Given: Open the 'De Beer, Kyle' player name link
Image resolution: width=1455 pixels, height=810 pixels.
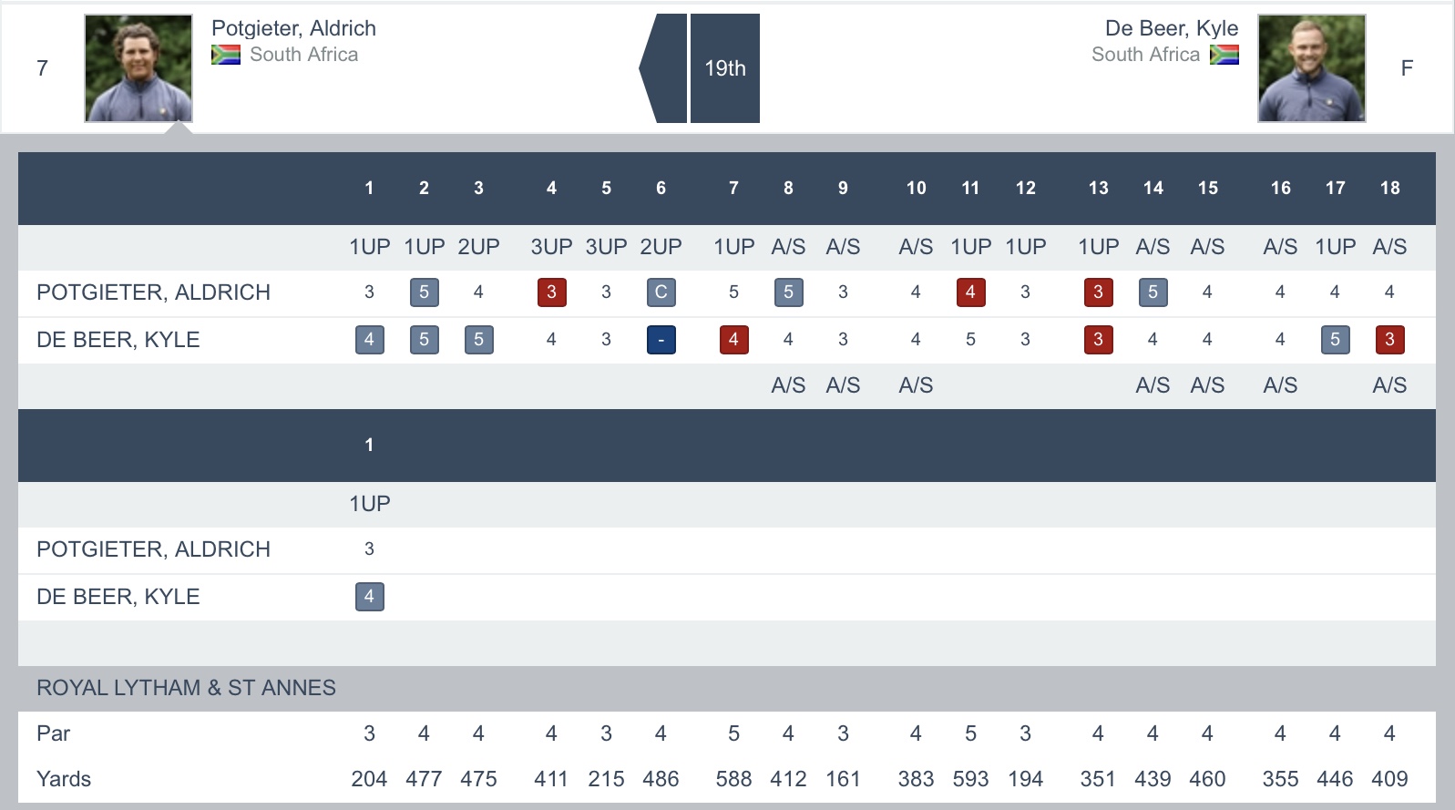Looking at the screenshot, I should coord(1171,28).
